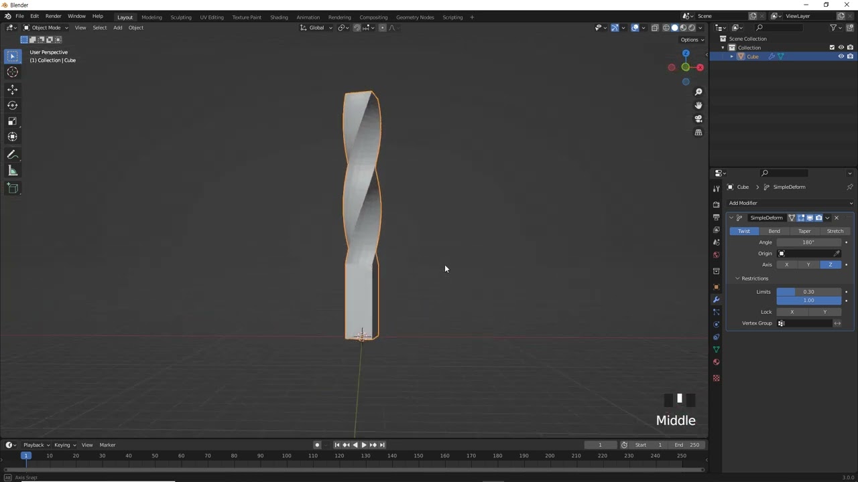Enable Lock X axis in Restrictions

click(x=792, y=312)
